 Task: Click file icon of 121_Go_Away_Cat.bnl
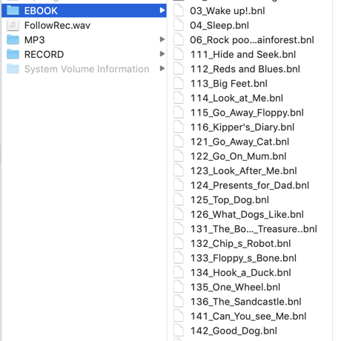179,142
